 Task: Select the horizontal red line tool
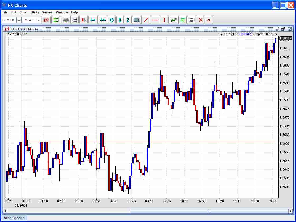click(x=155, y=20)
